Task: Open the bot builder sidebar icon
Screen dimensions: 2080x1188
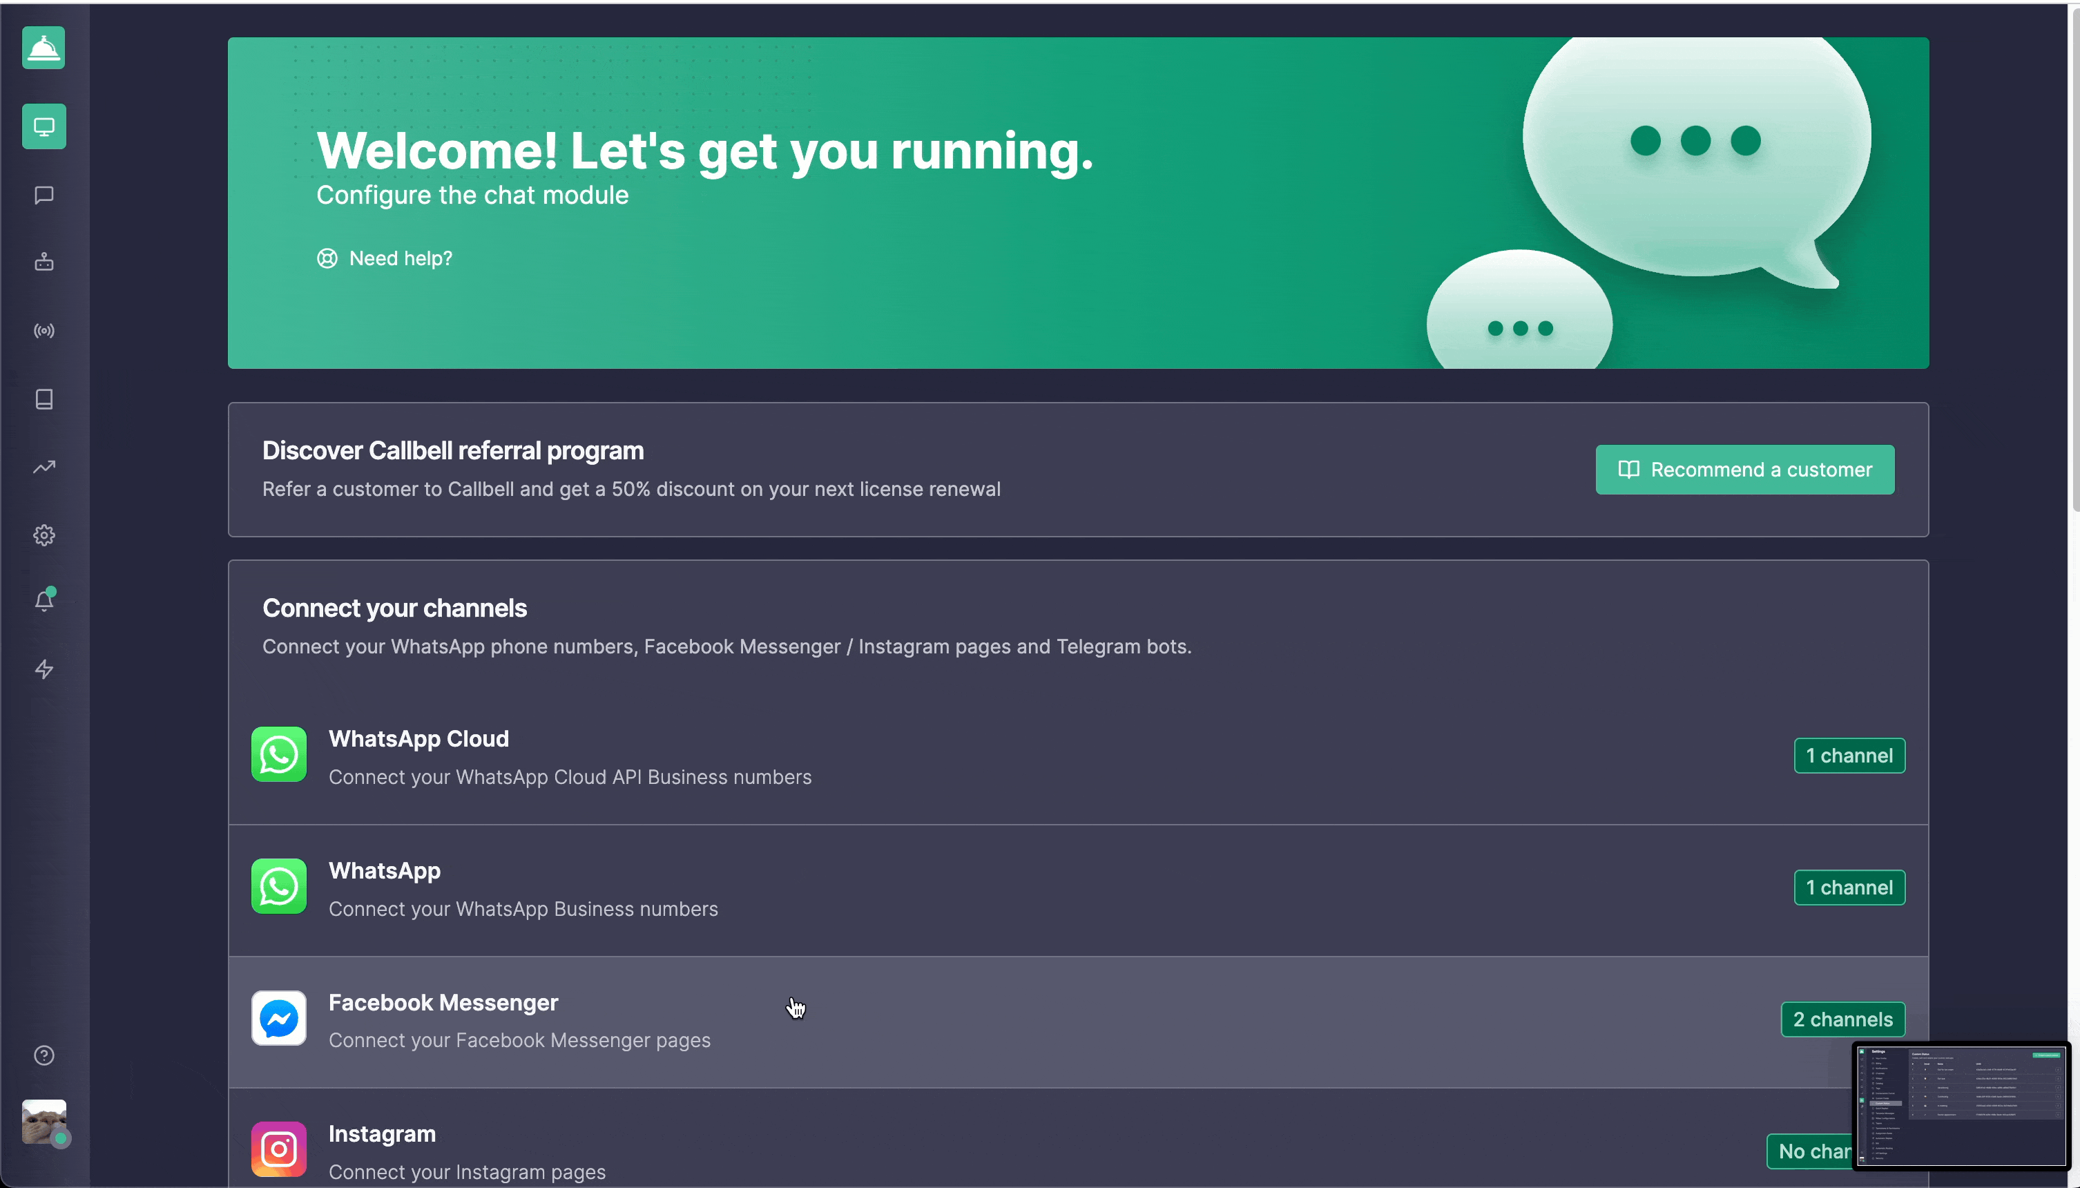Action: [44, 262]
